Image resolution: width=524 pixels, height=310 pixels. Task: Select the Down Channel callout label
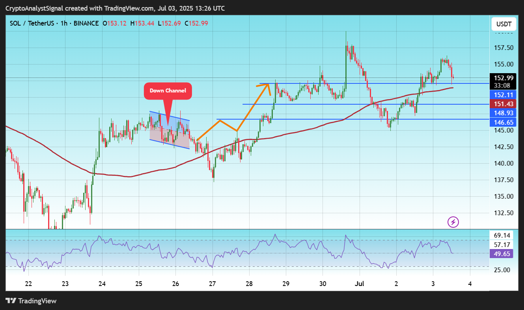tap(168, 91)
